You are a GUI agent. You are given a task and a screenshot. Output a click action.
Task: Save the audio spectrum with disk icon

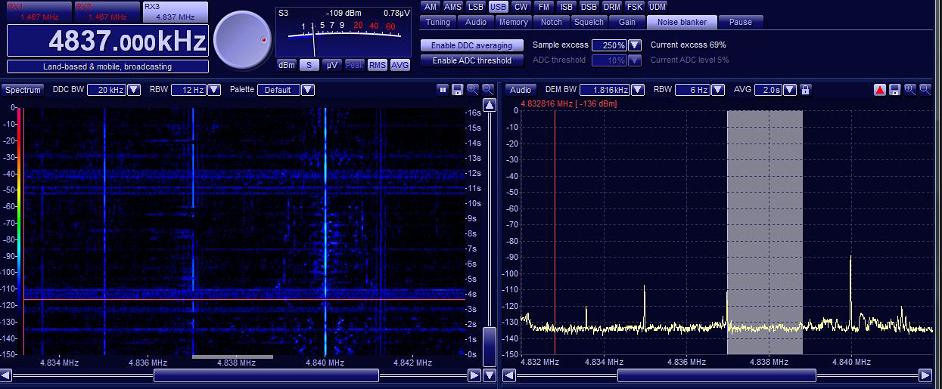tap(894, 90)
